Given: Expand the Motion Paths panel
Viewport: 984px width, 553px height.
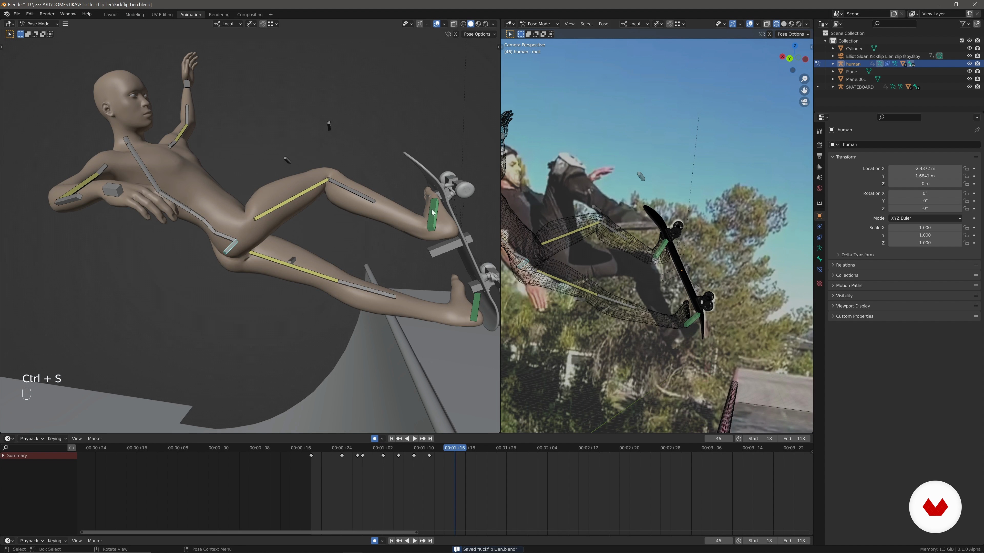Looking at the screenshot, I should click(904, 285).
